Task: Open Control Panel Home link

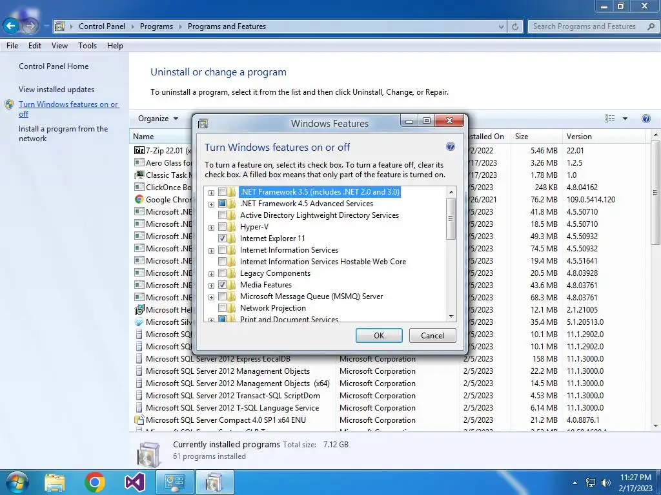Action: [54, 66]
